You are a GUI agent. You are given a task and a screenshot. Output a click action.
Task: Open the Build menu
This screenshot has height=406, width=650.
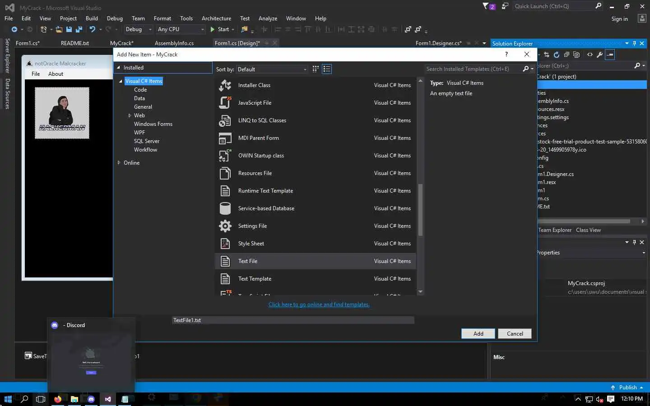pyautogui.click(x=92, y=18)
